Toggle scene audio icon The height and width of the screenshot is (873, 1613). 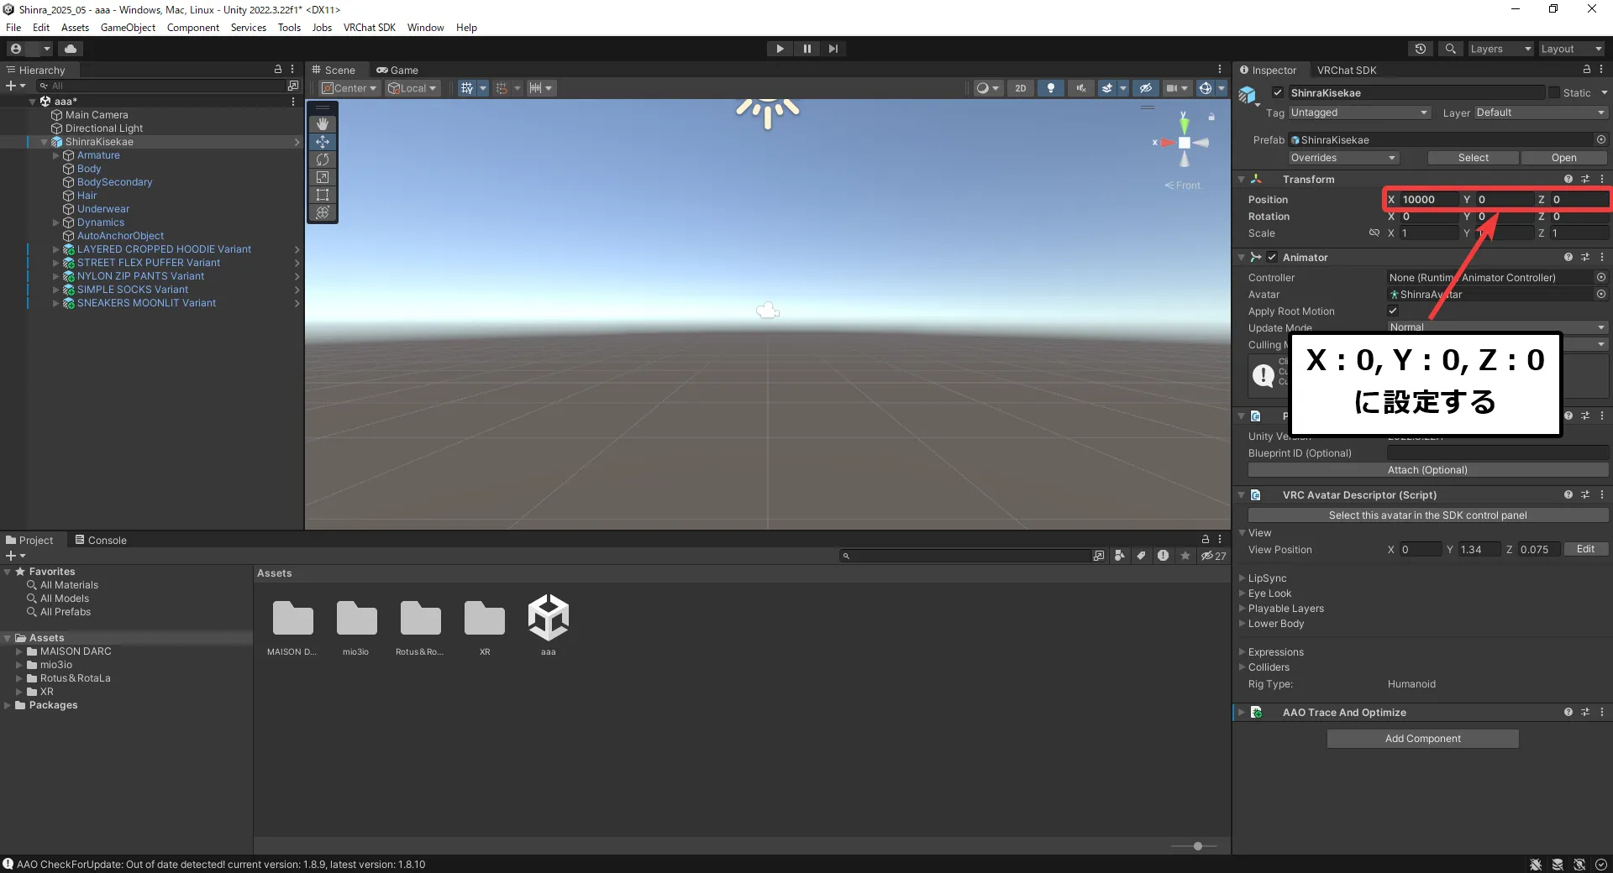(x=1080, y=88)
